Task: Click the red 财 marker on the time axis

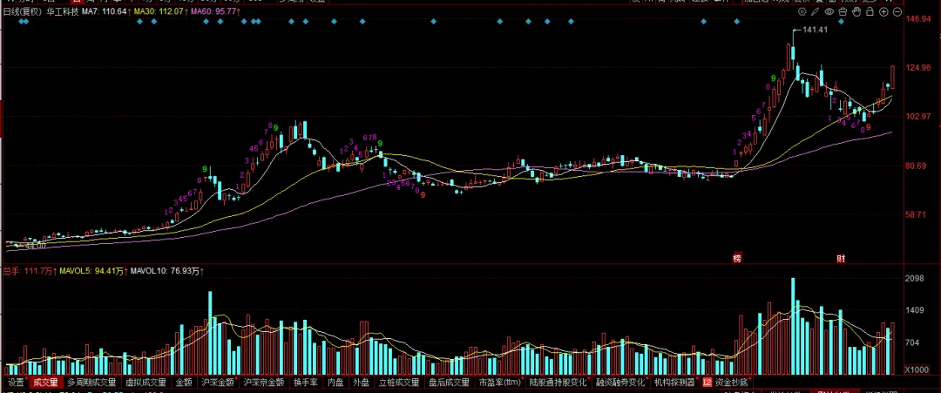Action: tap(841, 259)
